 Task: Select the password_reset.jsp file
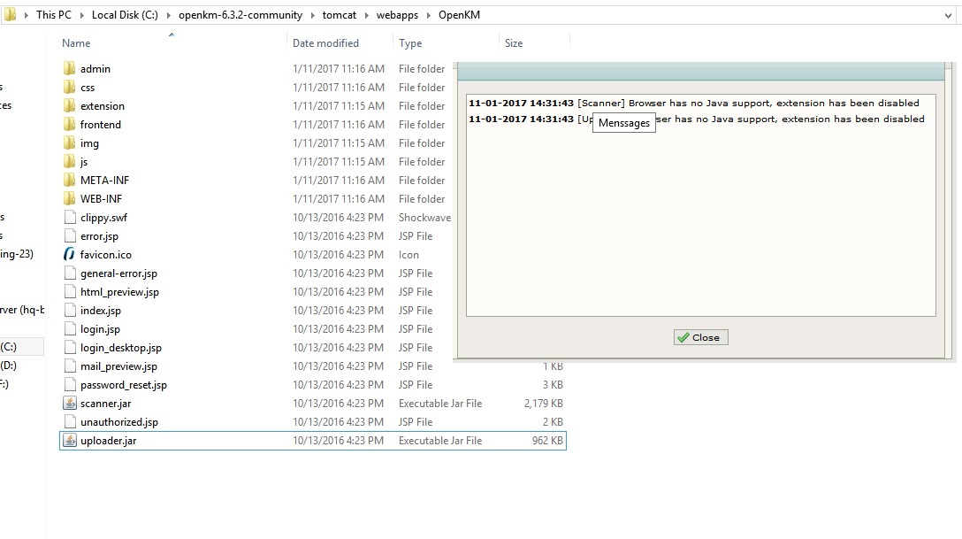(x=123, y=385)
